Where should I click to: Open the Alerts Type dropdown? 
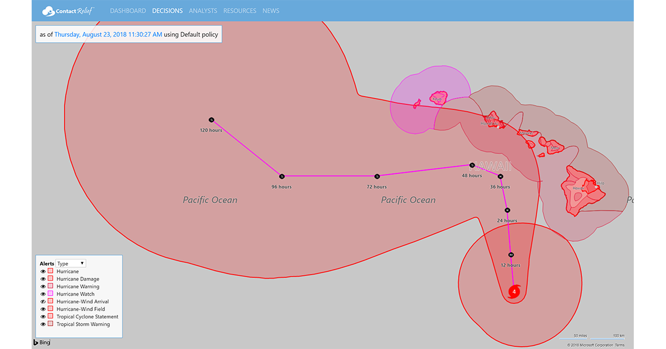(70, 263)
